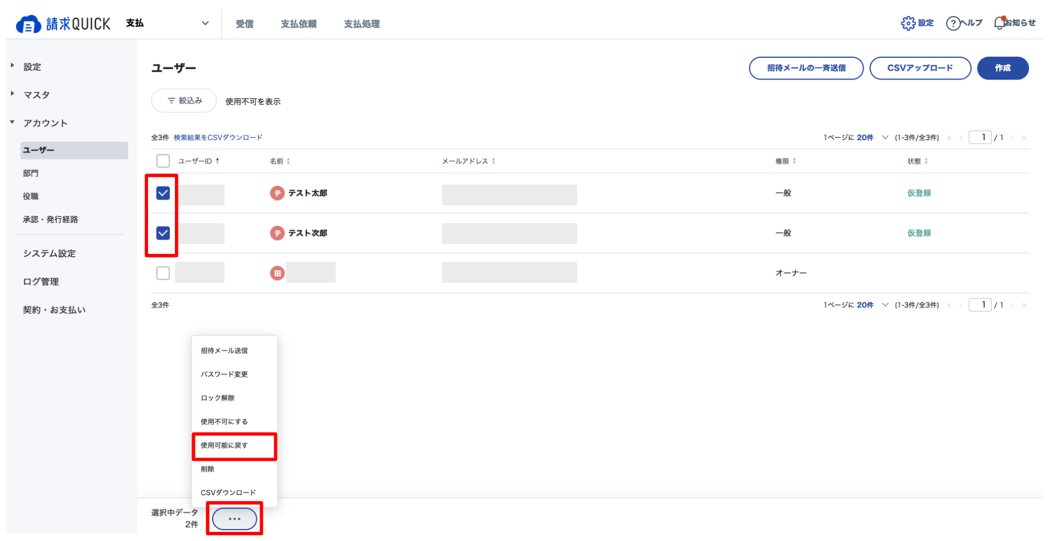
Task: Click 招待メールの一斉送信 button
Action: (x=806, y=68)
